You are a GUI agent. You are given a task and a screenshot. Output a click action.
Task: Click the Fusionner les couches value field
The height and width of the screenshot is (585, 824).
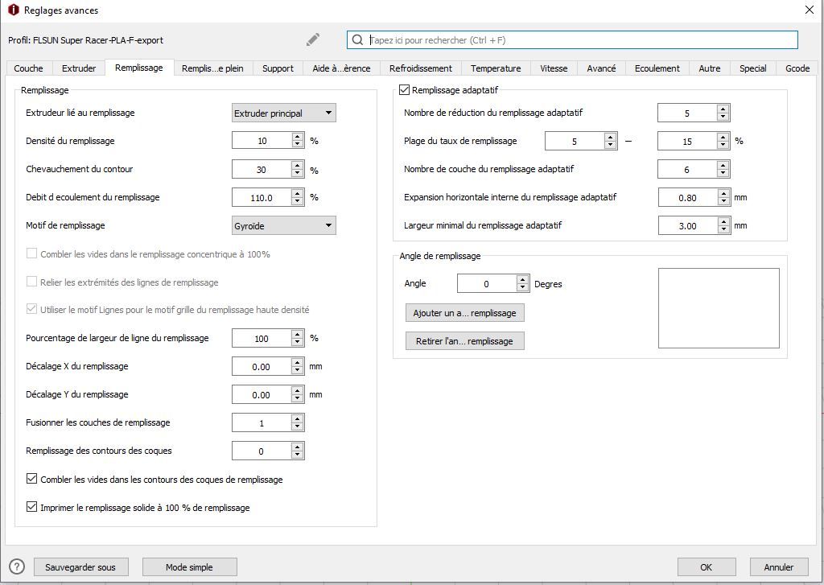tap(262, 423)
